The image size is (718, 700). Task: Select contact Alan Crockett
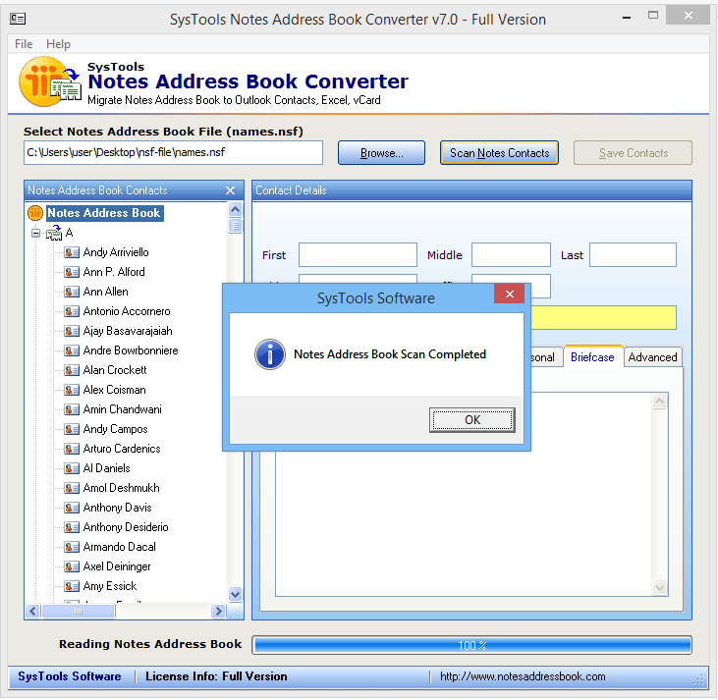(115, 370)
